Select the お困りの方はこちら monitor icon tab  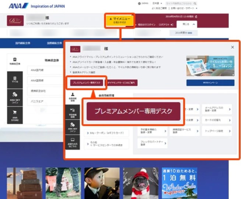(x=73, y=142)
